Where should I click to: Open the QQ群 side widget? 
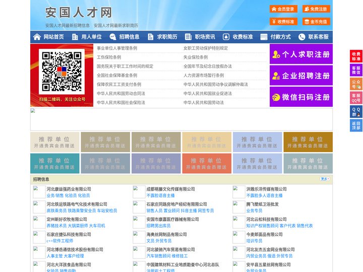point(356,112)
